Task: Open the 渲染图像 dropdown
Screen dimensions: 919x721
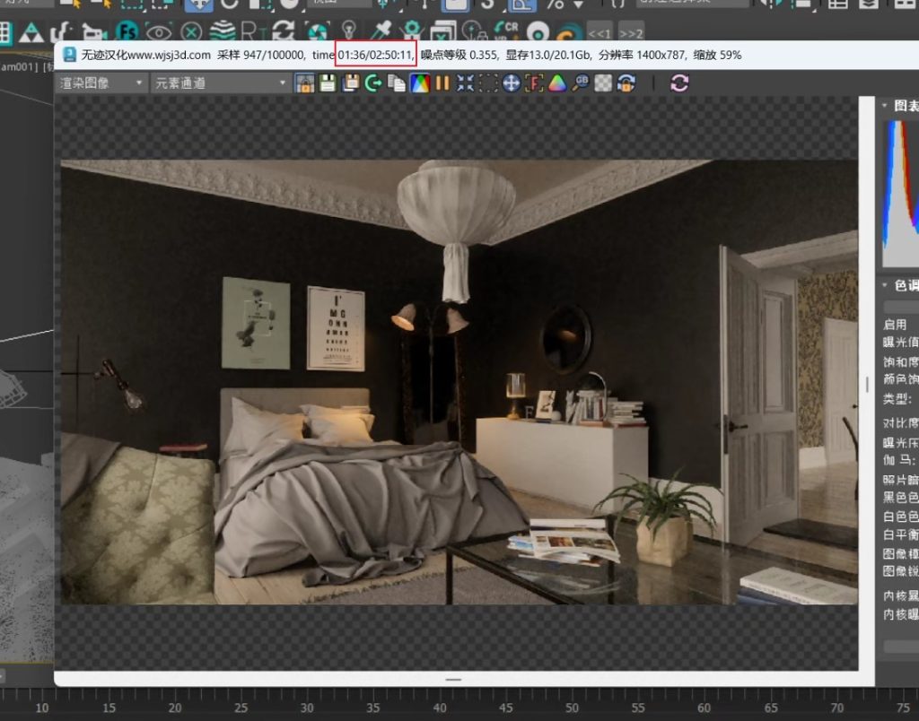Action: [x=101, y=83]
